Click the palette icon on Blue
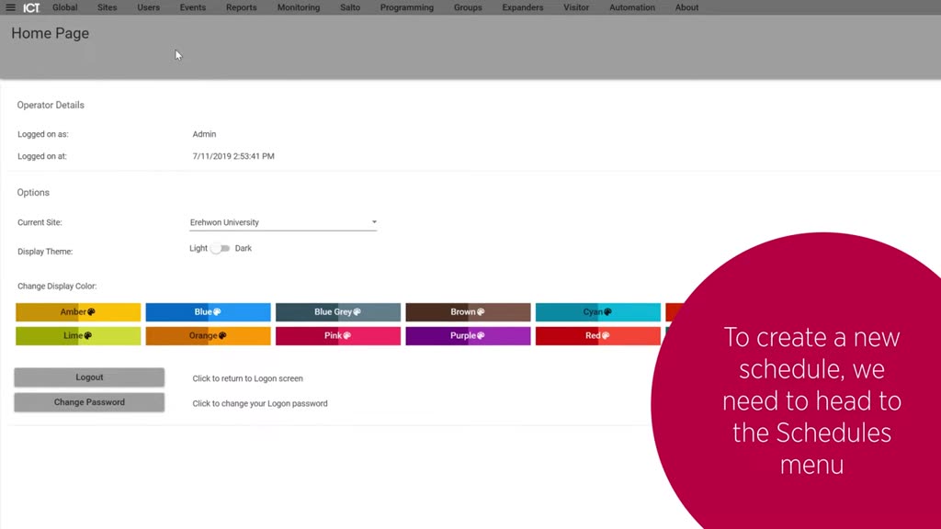This screenshot has height=529, width=941. tap(217, 312)
